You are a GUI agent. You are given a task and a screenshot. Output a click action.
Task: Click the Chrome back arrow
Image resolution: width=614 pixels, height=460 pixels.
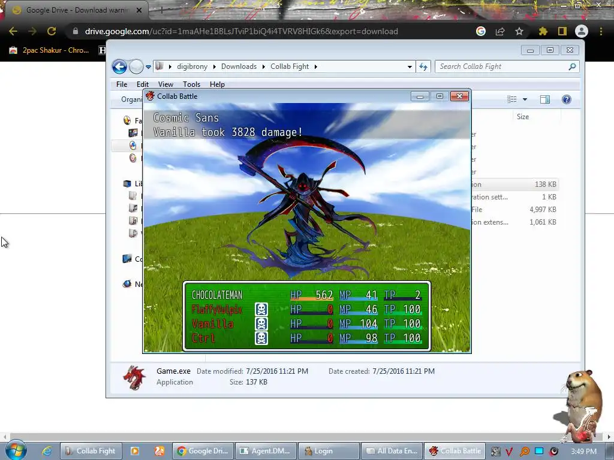point(13,31)
